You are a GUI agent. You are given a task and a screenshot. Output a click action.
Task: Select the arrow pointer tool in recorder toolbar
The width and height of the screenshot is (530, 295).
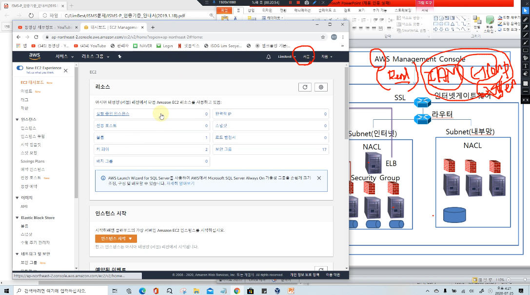coord(525,11)
